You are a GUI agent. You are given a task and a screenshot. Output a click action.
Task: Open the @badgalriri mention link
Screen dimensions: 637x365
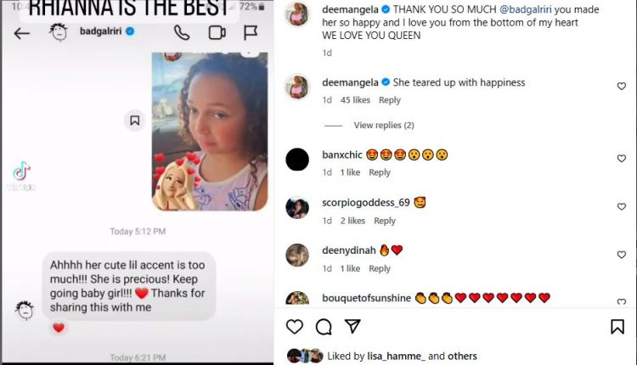click(x=525, y=9)
